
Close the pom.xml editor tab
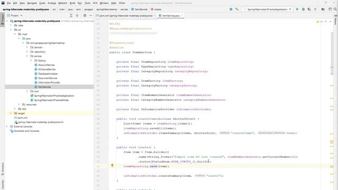tap(155, 16)
